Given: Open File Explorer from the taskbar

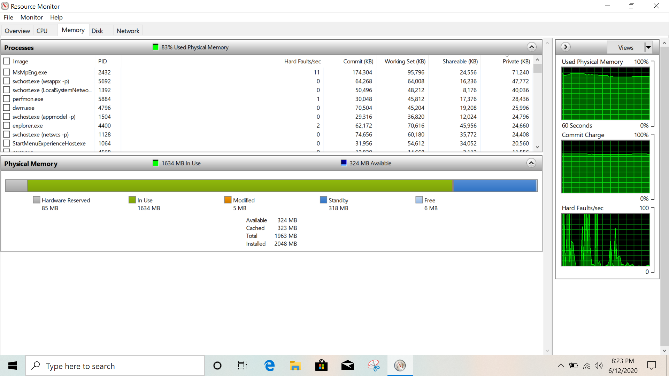Looking at the screenshot, I should coord(295,366).
